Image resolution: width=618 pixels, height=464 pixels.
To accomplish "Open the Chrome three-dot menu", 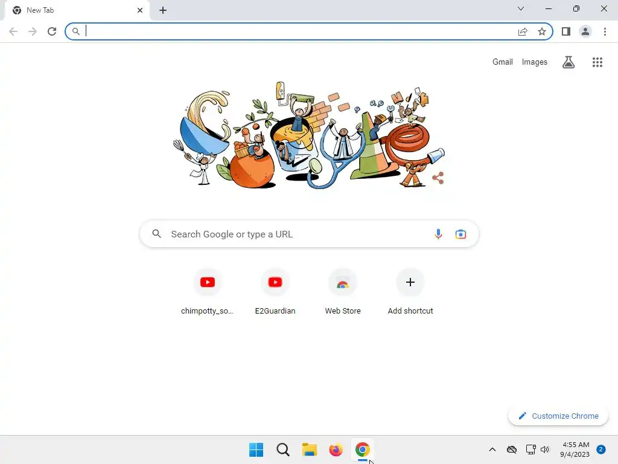I will [605, 31].
